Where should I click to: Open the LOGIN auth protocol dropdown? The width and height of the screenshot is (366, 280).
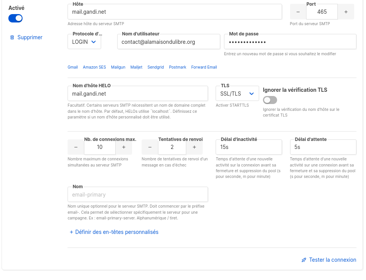[84, 42]
